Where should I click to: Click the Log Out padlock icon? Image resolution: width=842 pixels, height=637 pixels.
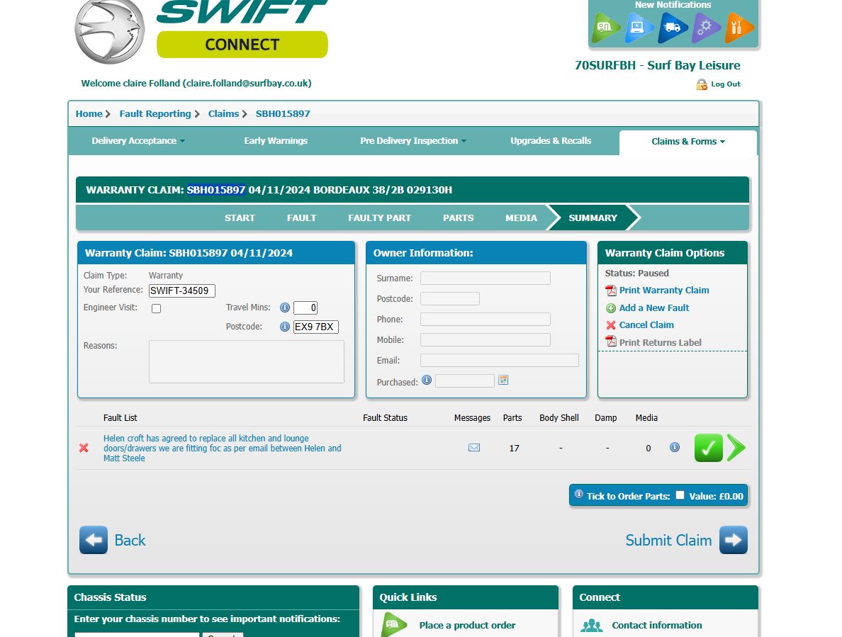pyautogui.click(x=702, y=84)
